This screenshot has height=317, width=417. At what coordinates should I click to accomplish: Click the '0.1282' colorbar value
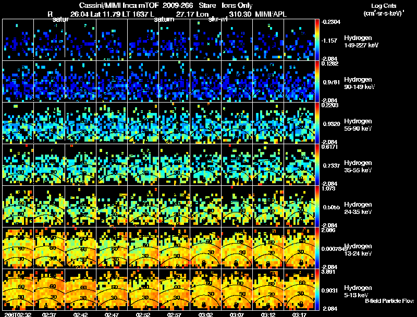[x=330, y=64]
